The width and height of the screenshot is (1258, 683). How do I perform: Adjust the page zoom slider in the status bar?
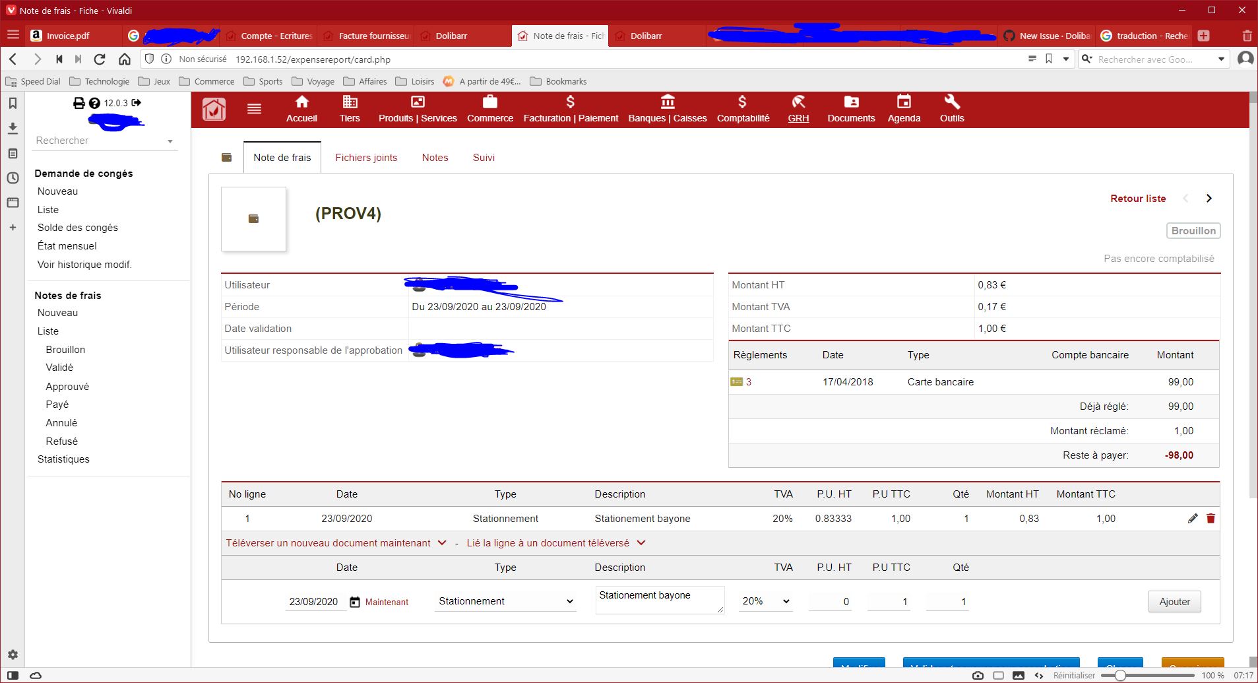1119,675
